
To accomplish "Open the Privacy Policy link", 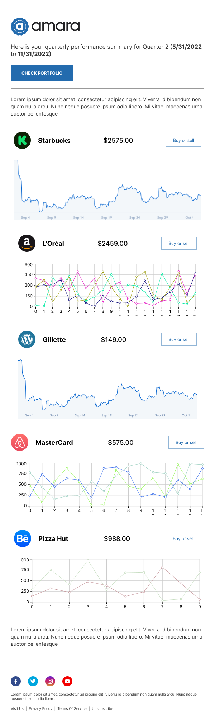I will pyautogui.click(x=40, y=708).
